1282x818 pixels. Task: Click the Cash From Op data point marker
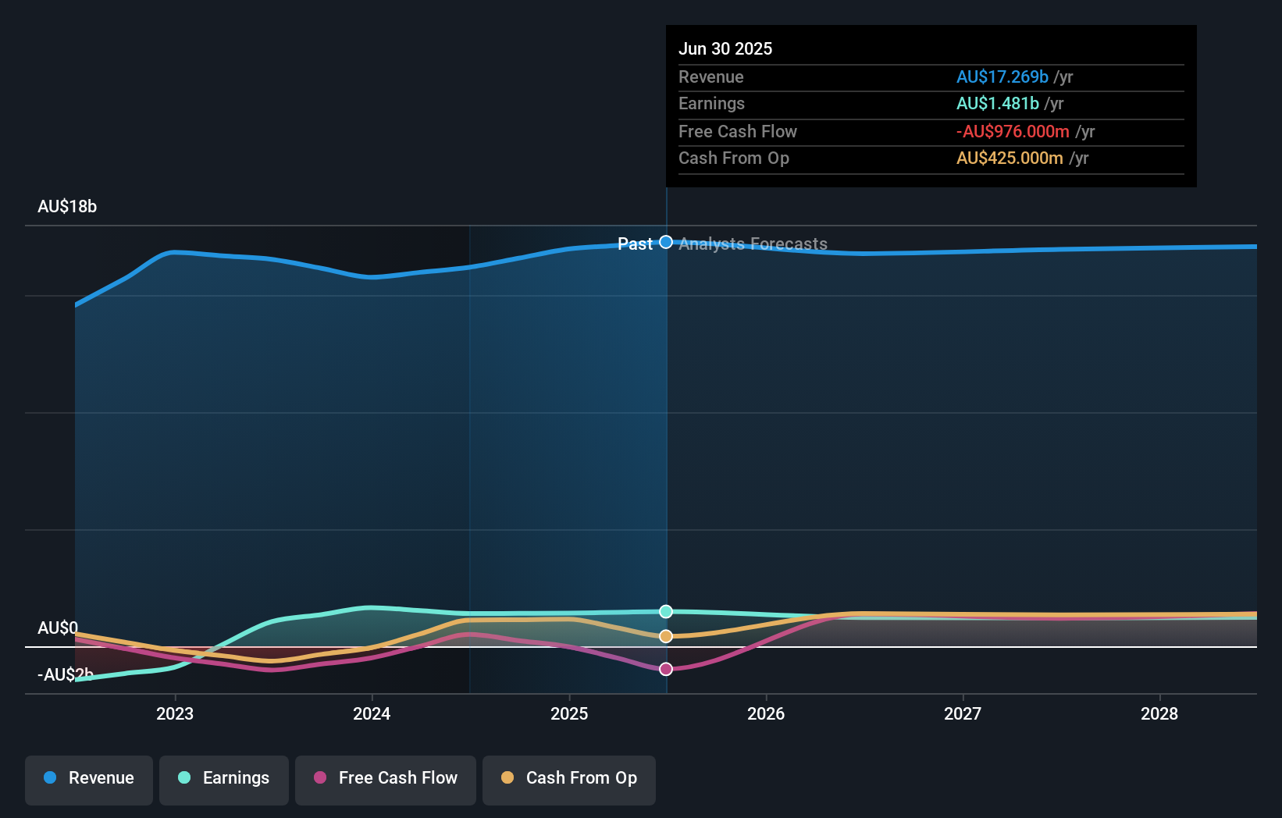[665, 636]
